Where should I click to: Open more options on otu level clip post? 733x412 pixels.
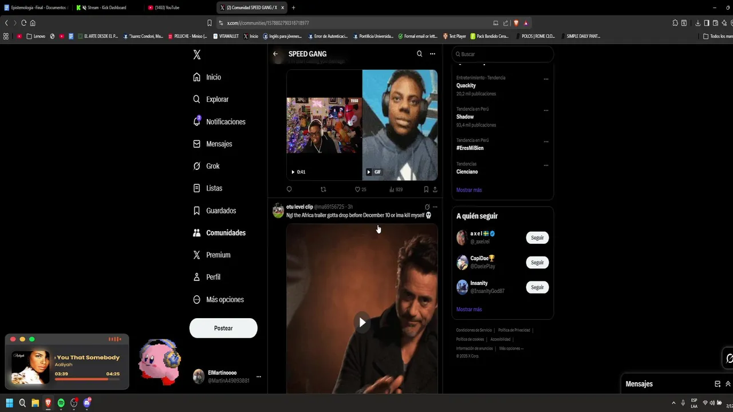pyautogui.click(x=435, y=207)
